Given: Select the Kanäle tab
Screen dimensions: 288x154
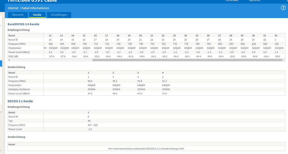Looking at the screenshot, I should tap(37, 15).
